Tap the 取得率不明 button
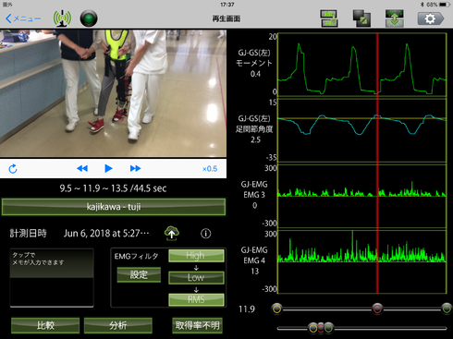The height and width of the screenshot is (339, 453). pos(197,325)
